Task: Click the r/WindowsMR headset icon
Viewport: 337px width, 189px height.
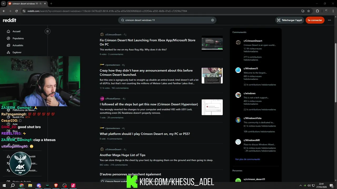Action: point(238,142)
